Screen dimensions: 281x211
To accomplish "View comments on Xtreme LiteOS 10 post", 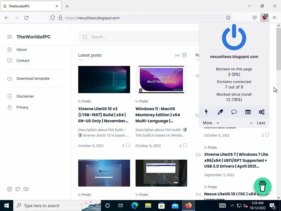I will pos(126,146).
